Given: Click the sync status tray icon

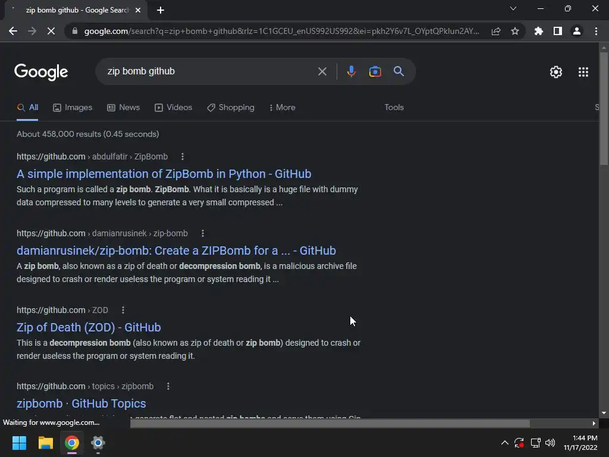Looking at the screenshot, I should [x=519, y=443].
